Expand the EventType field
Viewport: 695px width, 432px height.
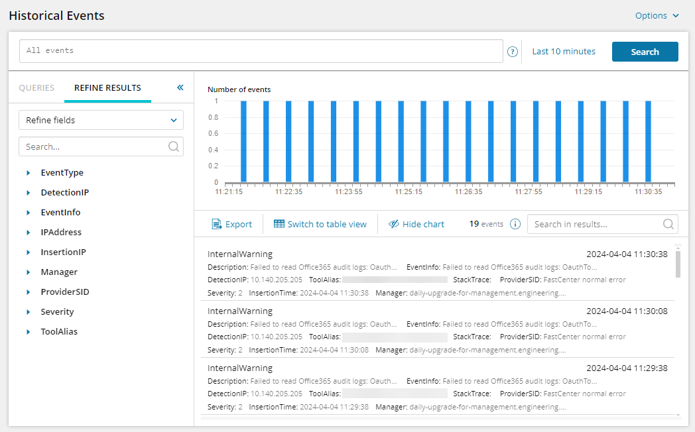point(29,173)
